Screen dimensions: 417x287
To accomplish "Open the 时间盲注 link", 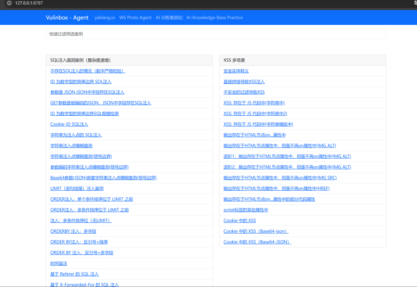I will [59, 264].
